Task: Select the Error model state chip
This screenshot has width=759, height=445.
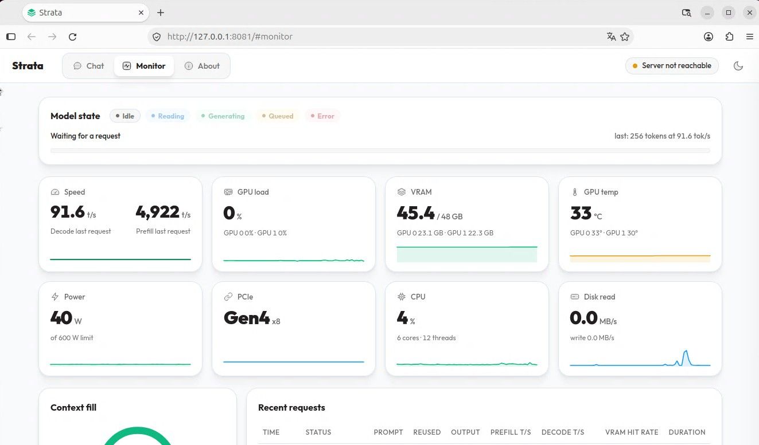Action: pos(322,116)
